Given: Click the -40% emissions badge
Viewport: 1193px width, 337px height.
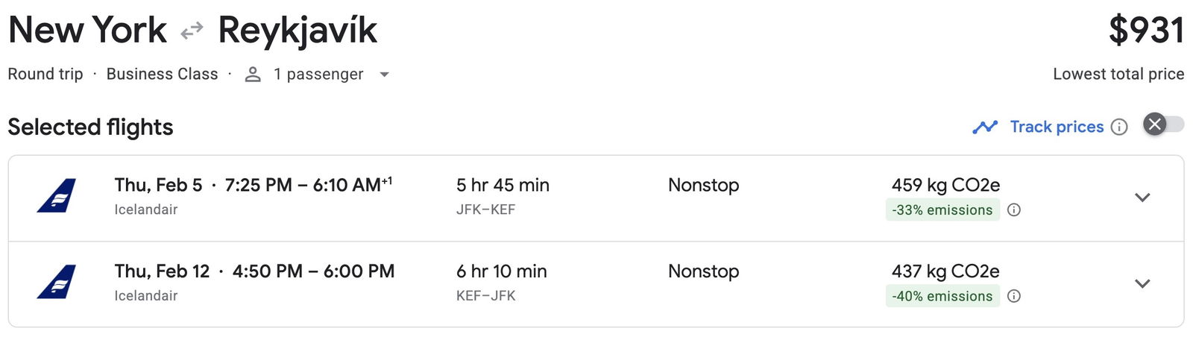Looking at the screenshot, I should pos(942,296).
